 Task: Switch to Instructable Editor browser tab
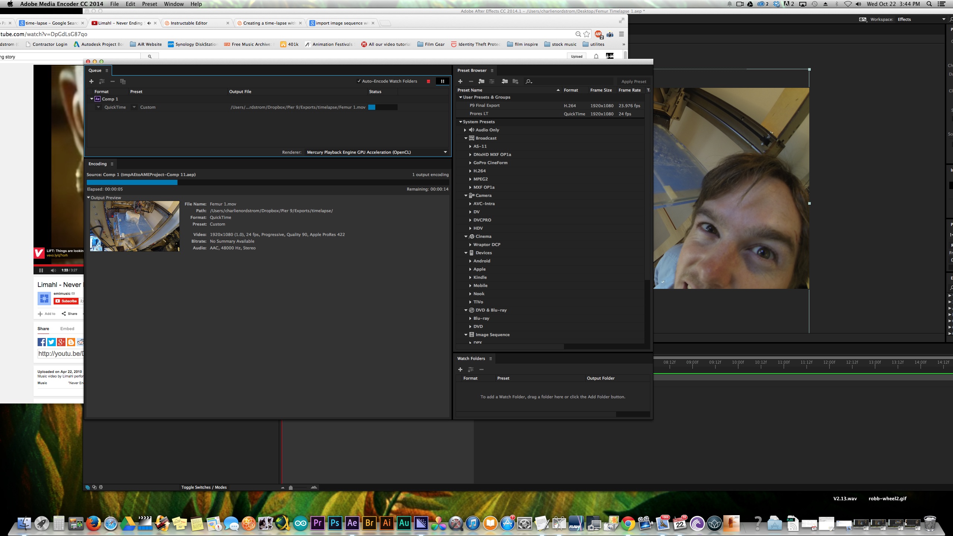[197, 23]
